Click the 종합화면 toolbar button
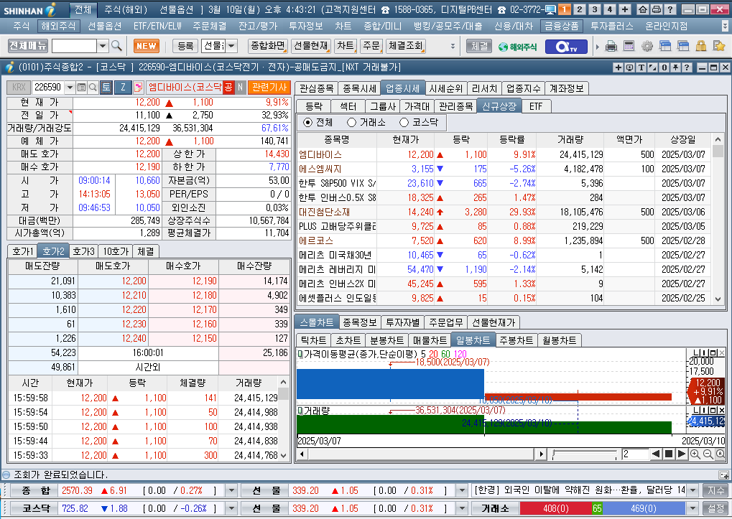This screenshot has width=732, height=519. click(267, 46)
